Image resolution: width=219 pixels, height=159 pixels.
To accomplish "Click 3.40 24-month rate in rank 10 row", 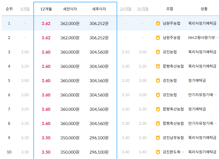I will pyautogui.click(x=125, y=152).
